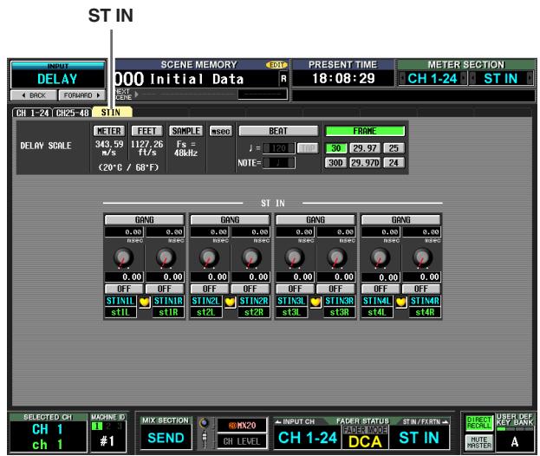The width and height of the screenshot is (540, 456).
Task: Click the TAP tempo button
Action: pyautogui.click(x=307, y=148)
